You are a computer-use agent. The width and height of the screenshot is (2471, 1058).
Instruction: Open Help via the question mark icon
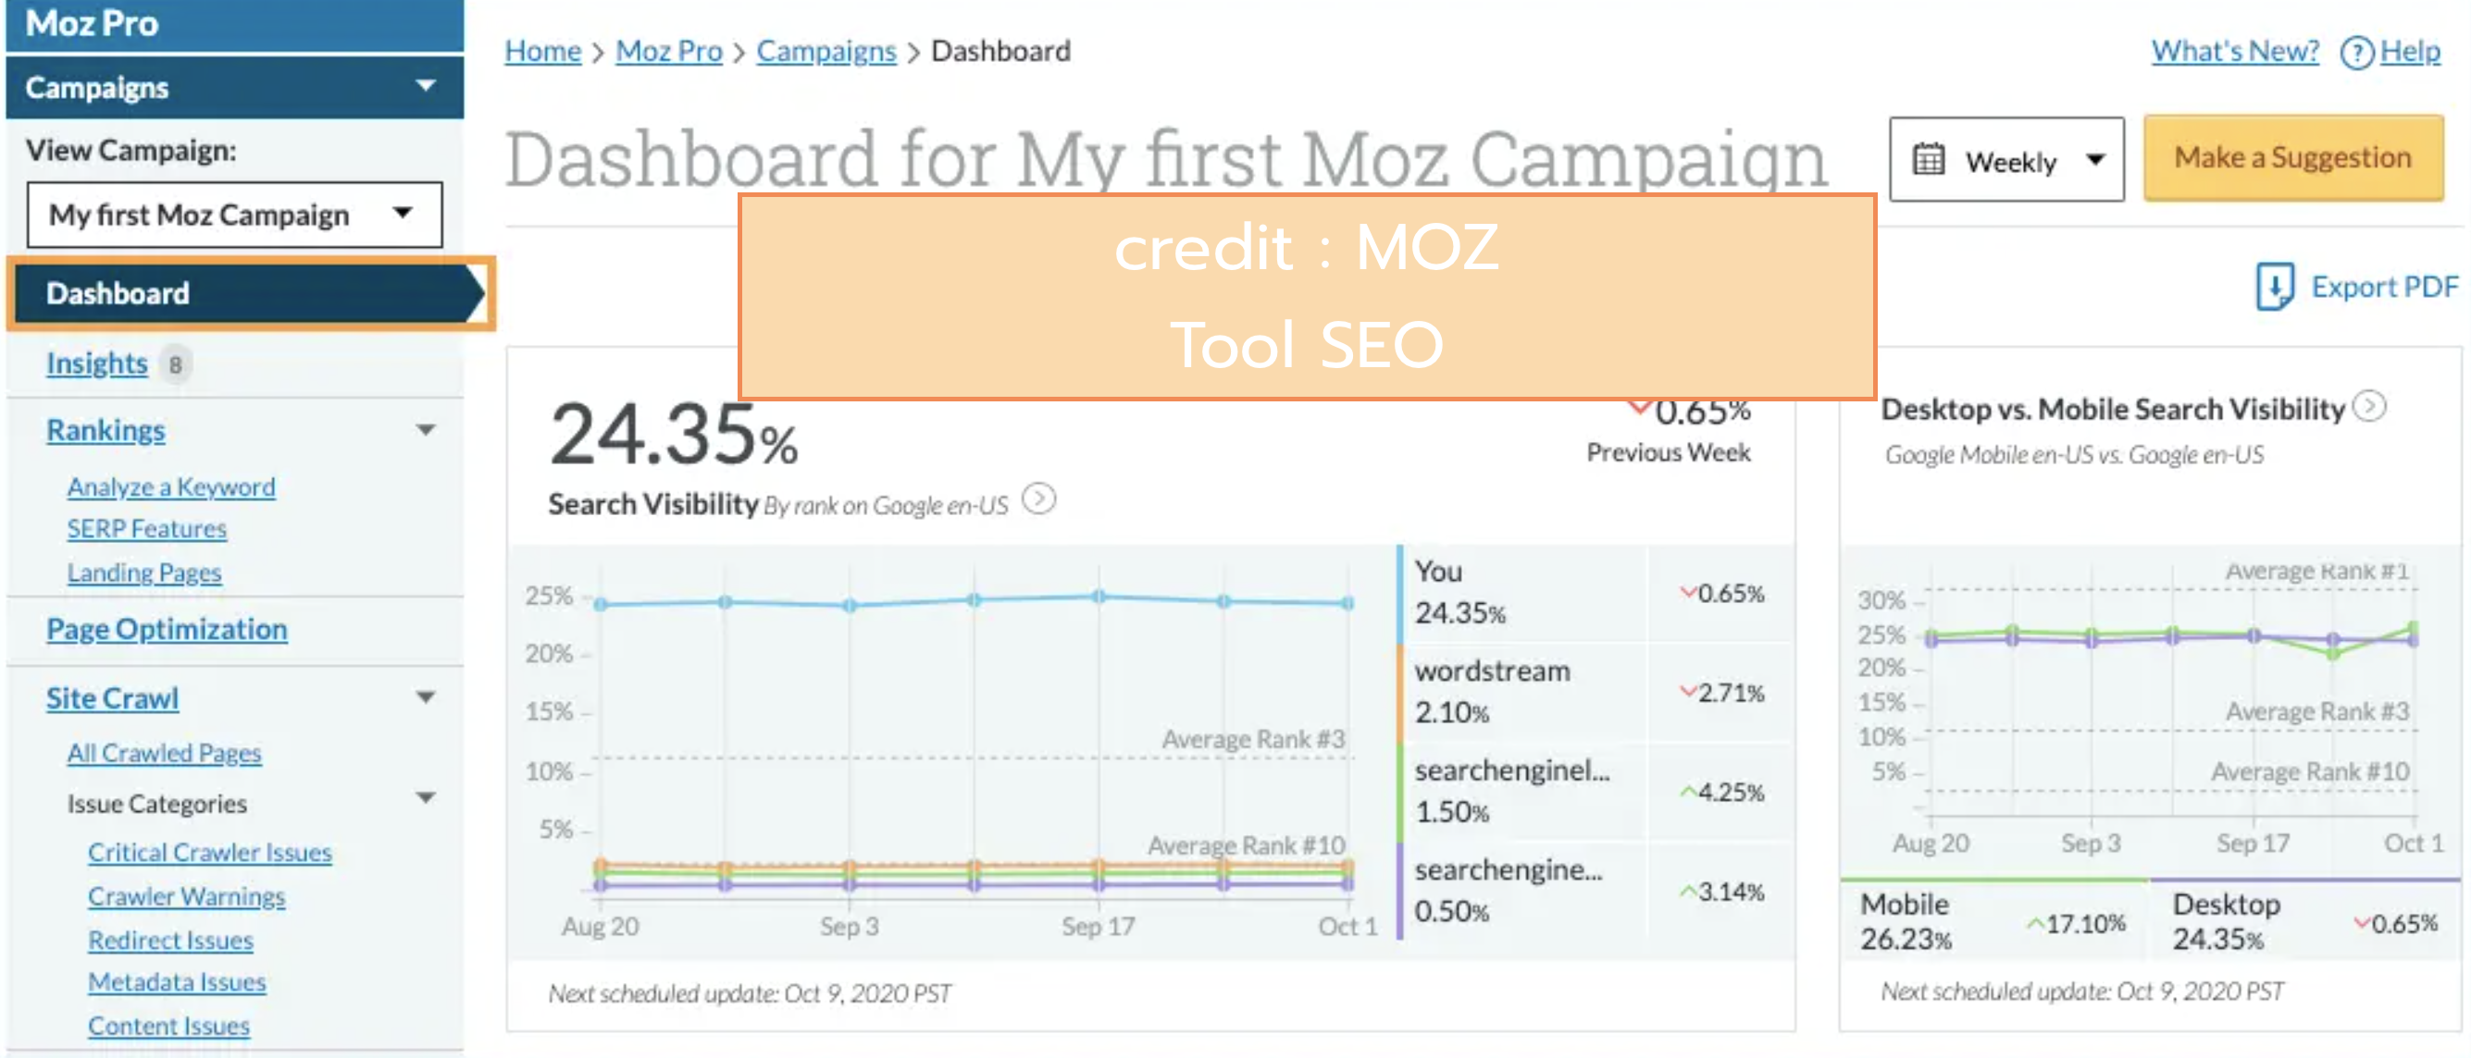(2358, 53)
